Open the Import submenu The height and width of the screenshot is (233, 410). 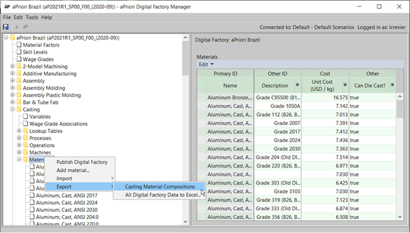point(80,178)
